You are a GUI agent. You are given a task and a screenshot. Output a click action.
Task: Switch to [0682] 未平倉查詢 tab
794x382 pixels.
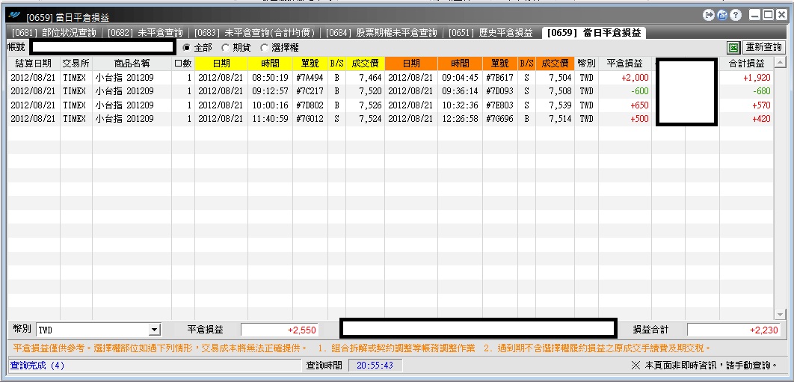(145, 33)
